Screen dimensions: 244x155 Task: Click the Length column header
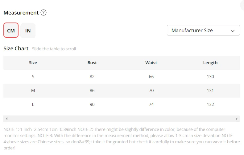[x=210, y=63]
